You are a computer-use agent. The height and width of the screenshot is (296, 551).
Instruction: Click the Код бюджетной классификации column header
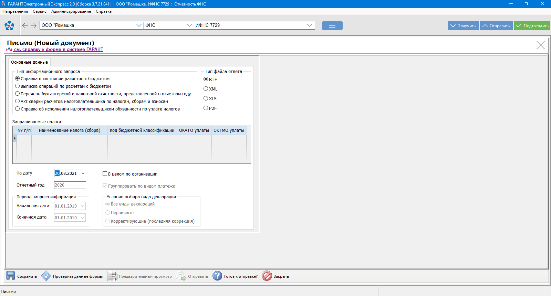click(x=142, y=130)
